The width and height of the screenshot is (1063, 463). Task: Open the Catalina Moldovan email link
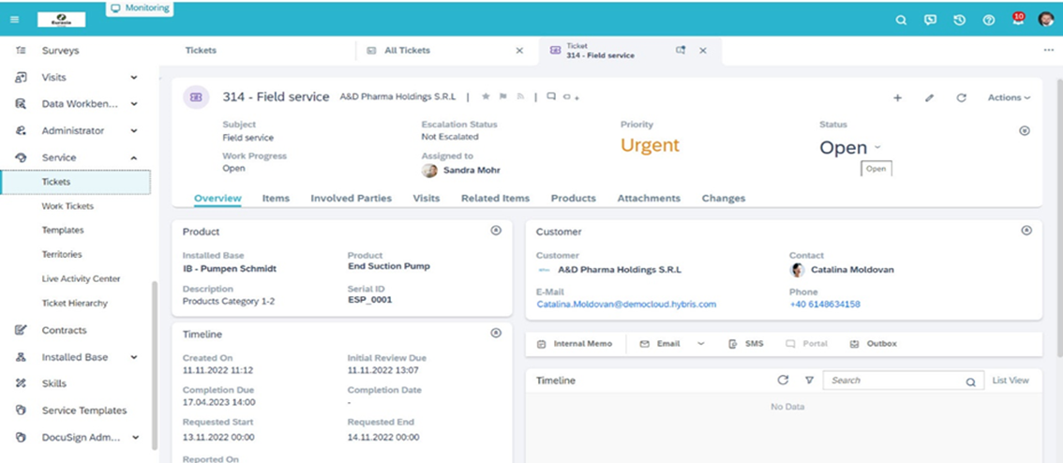[626, 305]
